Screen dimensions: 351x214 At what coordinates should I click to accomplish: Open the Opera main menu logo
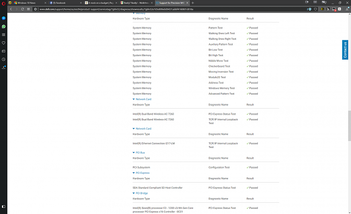tap(4, 3)
